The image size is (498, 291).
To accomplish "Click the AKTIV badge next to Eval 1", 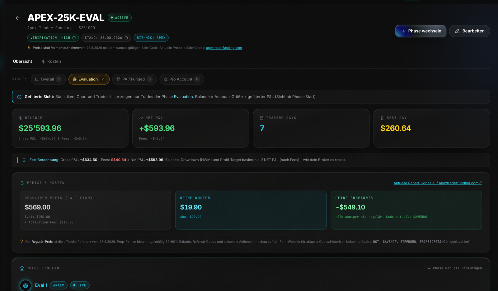I will tap(59, 285).
